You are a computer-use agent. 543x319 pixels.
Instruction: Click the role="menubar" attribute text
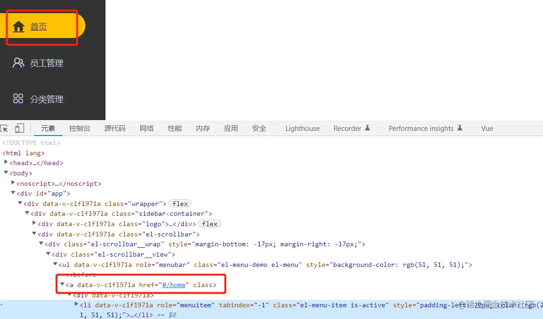tap(163, 265)
